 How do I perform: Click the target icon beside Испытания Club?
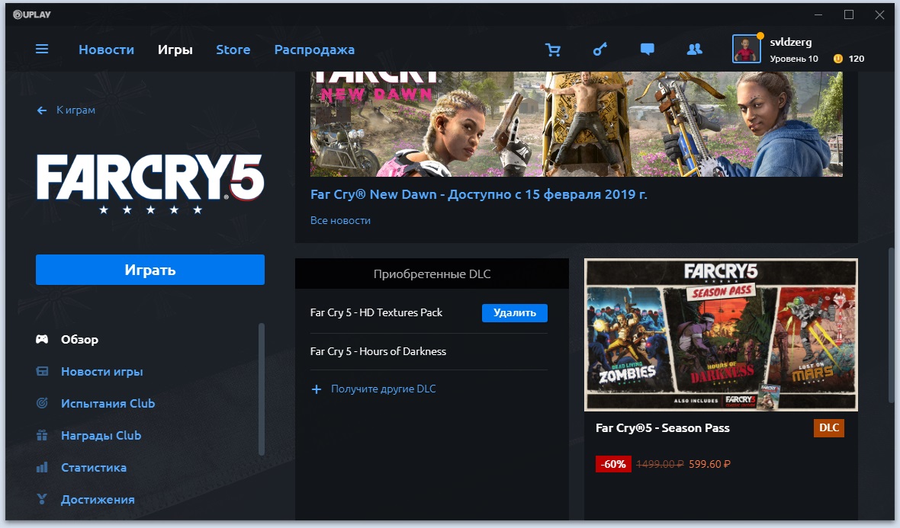tap(42, 403)
